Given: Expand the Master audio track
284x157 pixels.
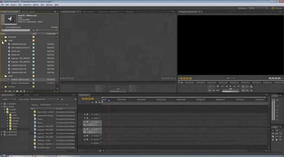Looking at the screenshot, I should tap(92, 143).
